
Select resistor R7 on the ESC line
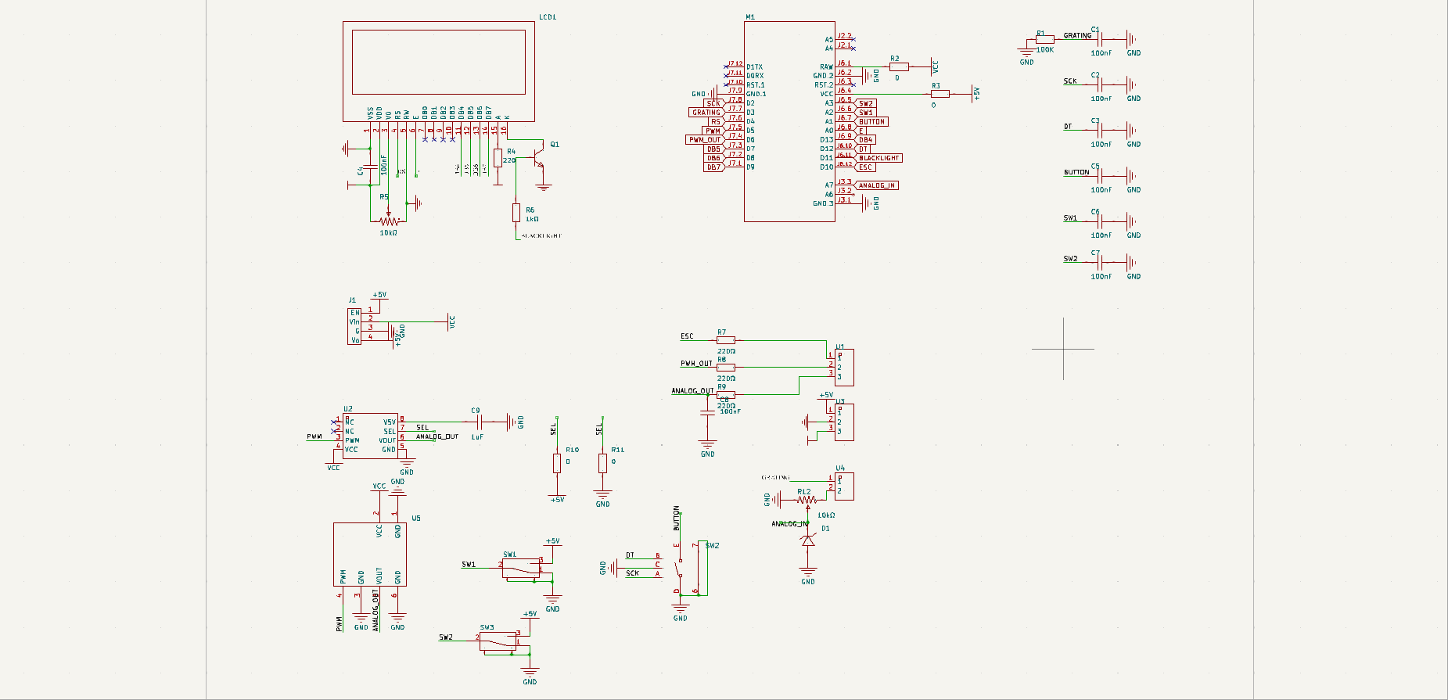(726, 340)
